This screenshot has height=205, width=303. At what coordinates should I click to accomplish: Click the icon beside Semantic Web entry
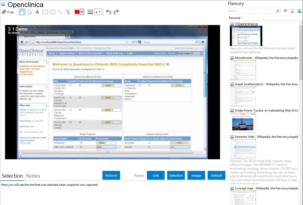(x=232, y=136)
